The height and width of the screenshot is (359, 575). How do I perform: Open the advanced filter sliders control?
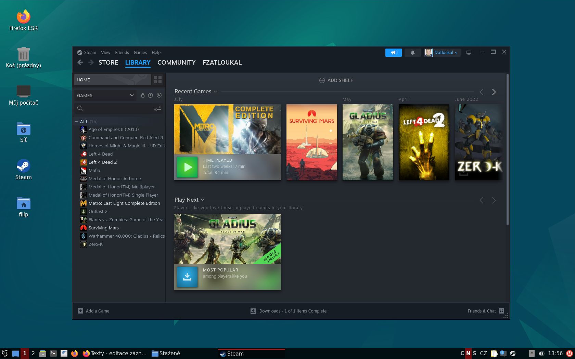click(157, 108)
